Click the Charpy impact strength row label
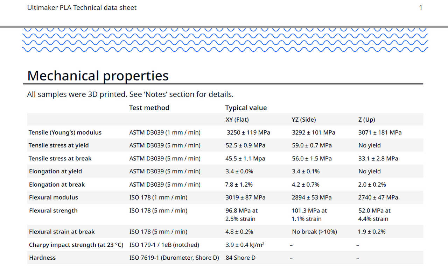 tap(76, 245)
